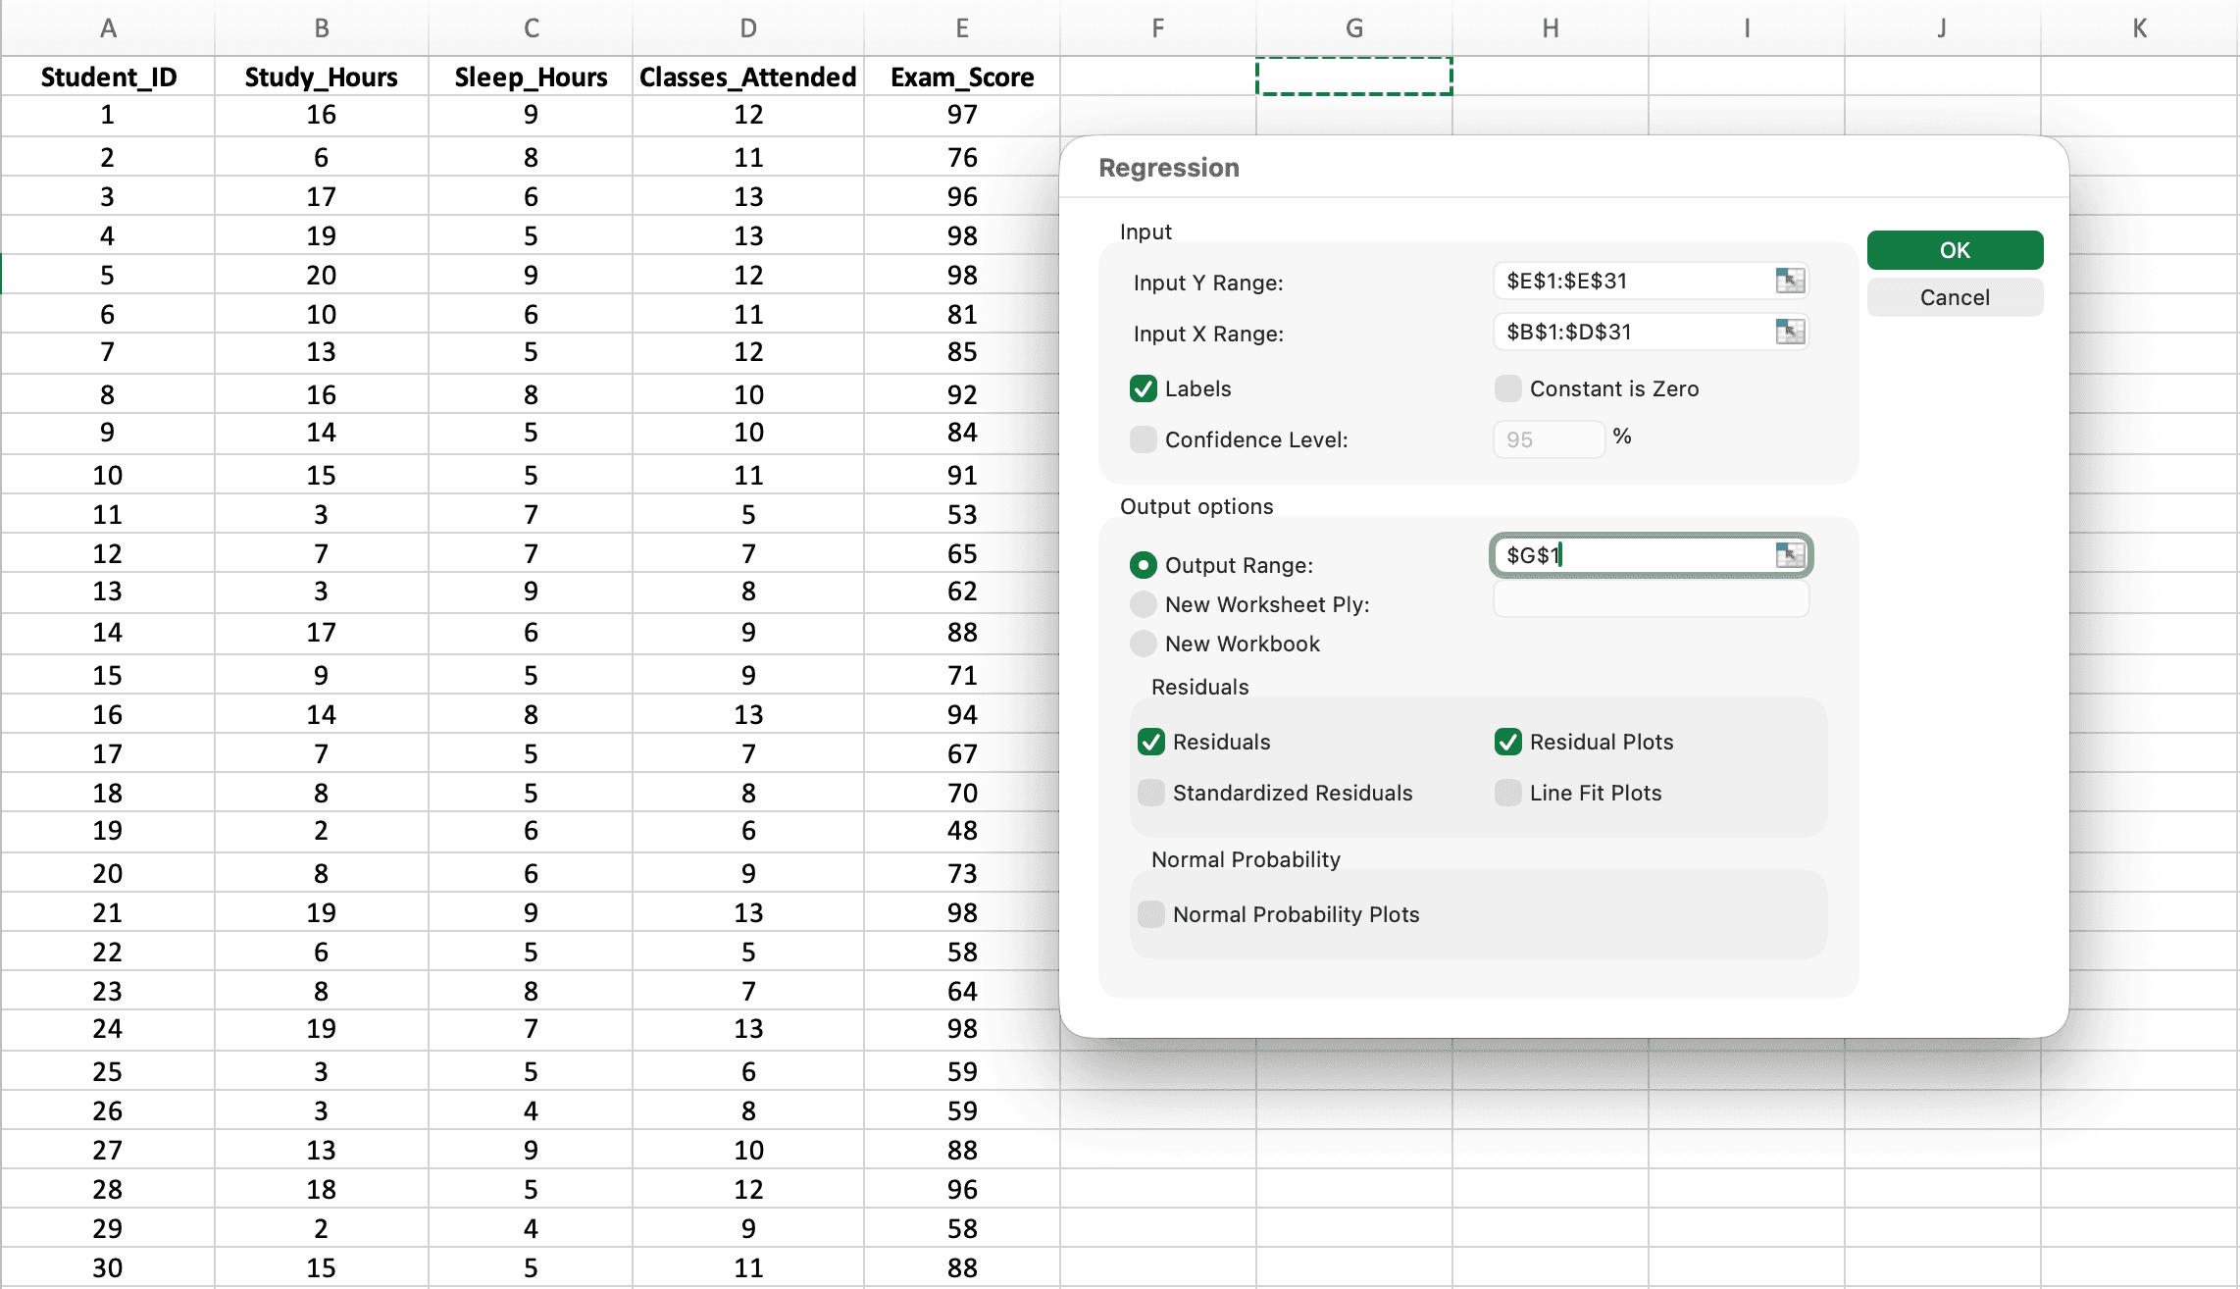2240x1289 pixels.
Task: Uncheck the Residuals checkbox
Action: pos(1151,742)
